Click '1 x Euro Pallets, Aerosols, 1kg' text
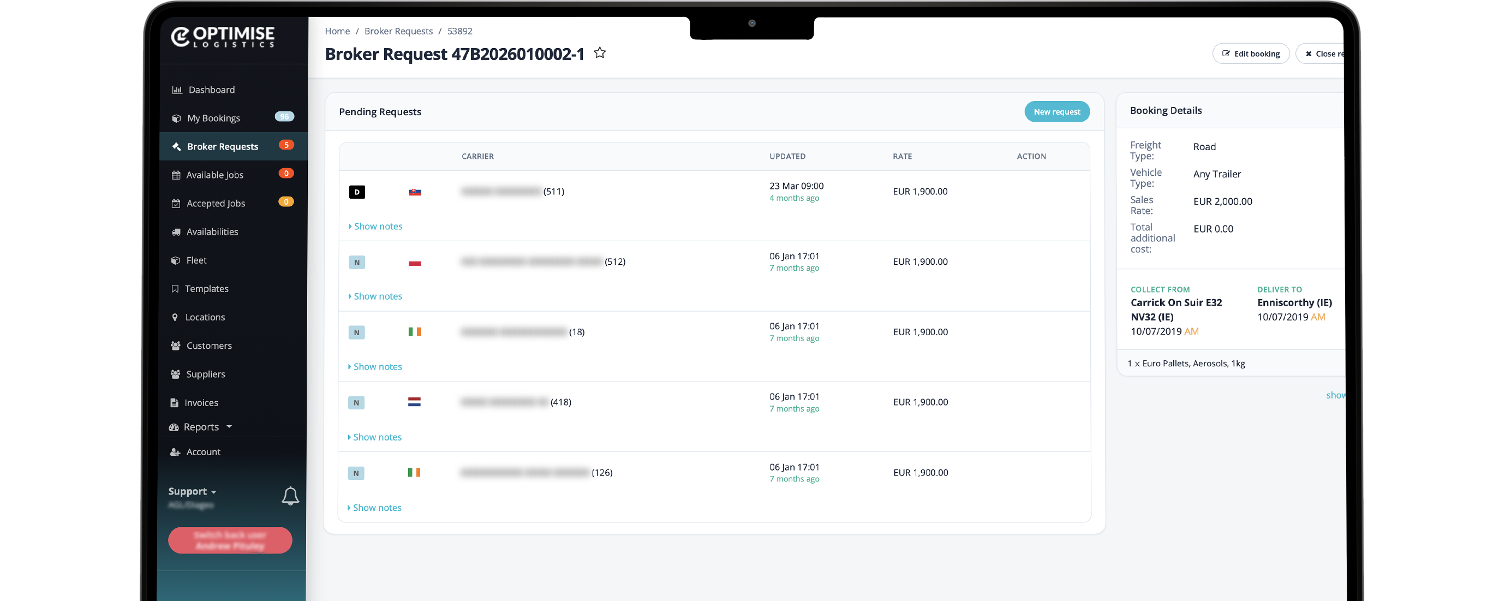 click(x=1186, y=364)
